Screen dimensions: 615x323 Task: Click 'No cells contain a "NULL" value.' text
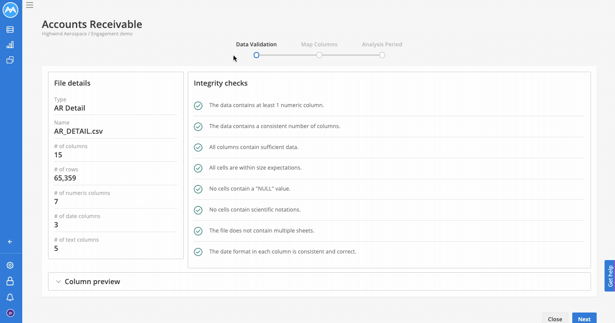point(250,189)
